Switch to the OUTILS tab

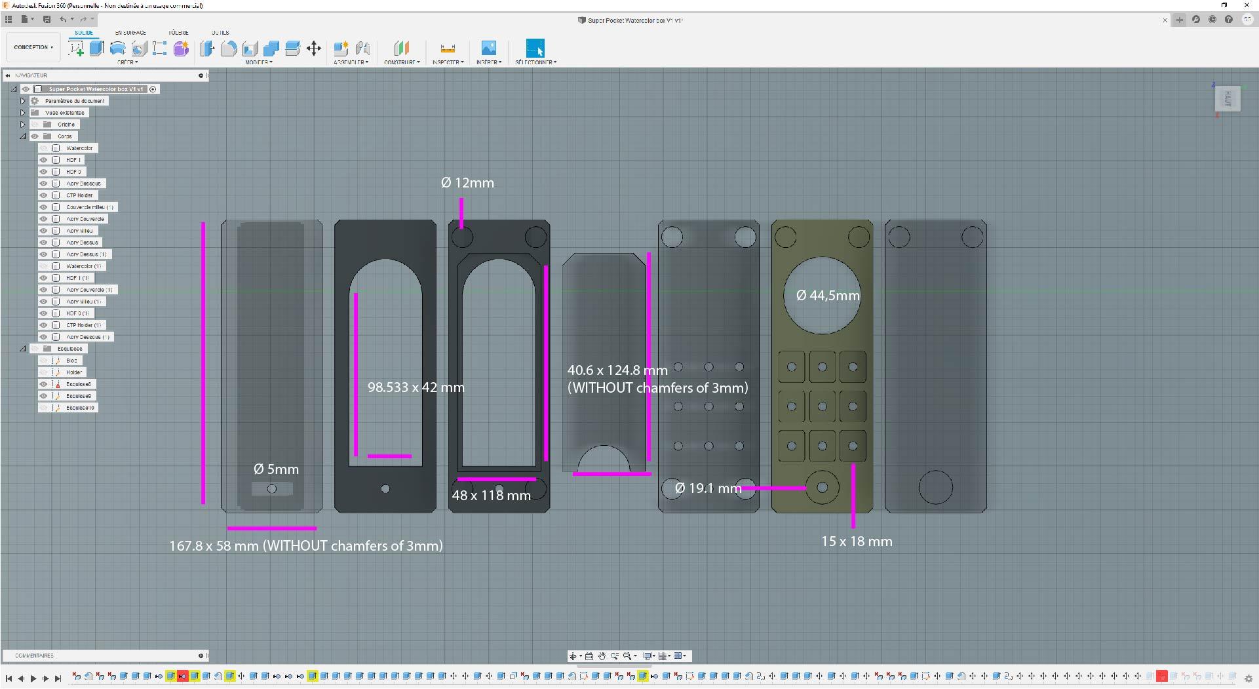[x=221, y=32]
